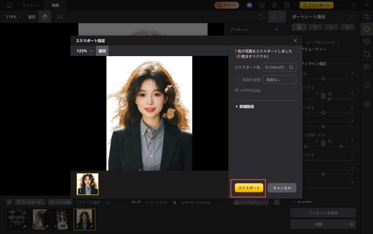Select the third portrait beautify category tab
Viewport: 373px width, 234px height.
click(x=331, y=27)
